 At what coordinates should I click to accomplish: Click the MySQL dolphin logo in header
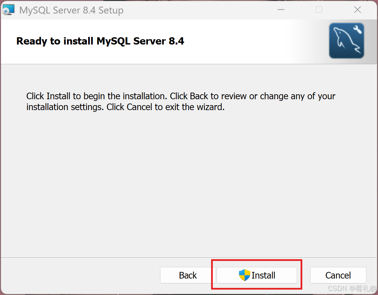pyautogui.click(x=347, y=41)
